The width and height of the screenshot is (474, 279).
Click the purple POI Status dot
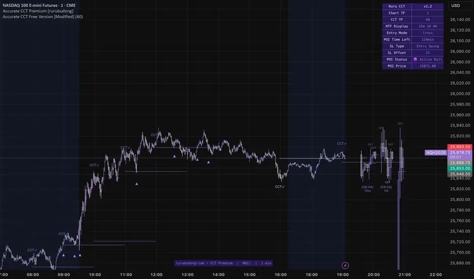click(416, 59)
